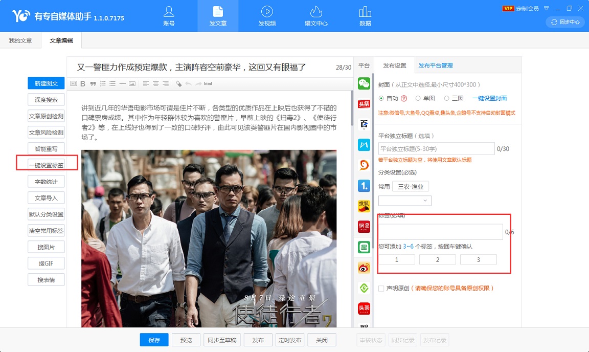Run 文章原创检测 originality check
This screenshot has height=352, width=589.
coord(46,116)
